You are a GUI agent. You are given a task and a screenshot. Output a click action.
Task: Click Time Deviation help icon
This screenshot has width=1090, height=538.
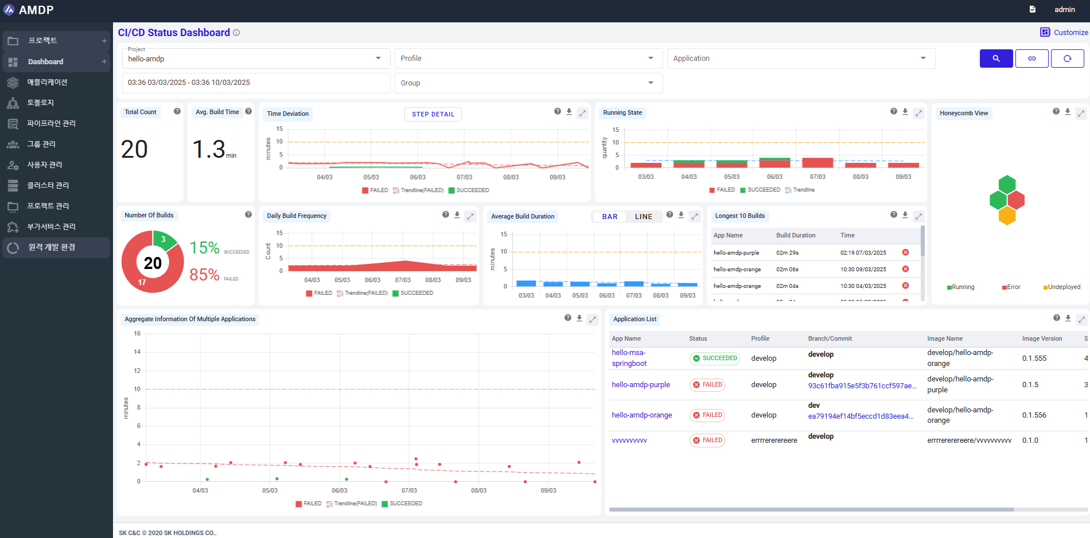click(558, 111)
